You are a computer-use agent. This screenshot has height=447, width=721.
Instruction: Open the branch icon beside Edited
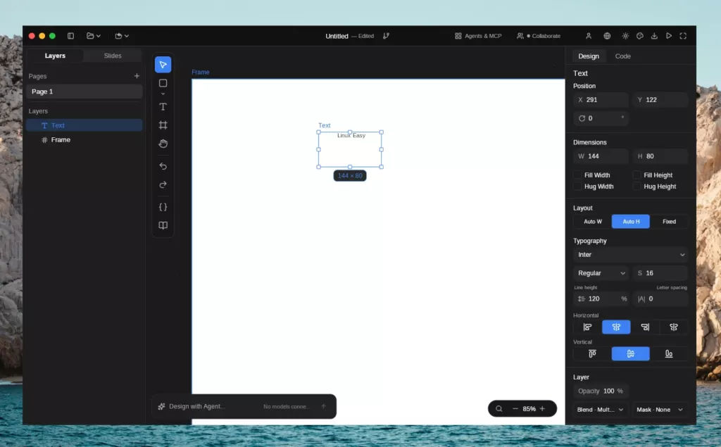[386, 36]
